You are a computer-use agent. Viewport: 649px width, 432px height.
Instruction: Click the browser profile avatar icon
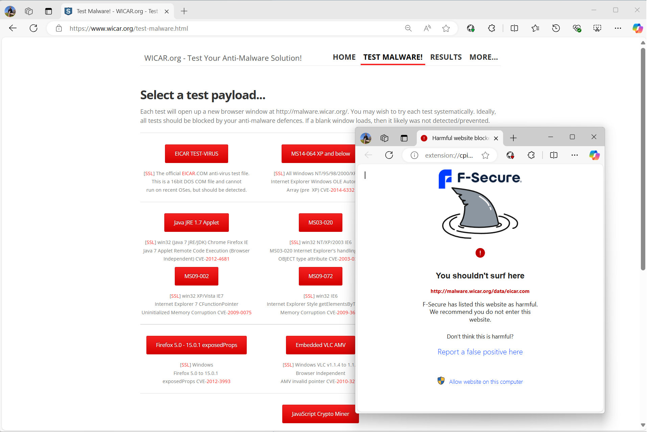click(10, 10)
